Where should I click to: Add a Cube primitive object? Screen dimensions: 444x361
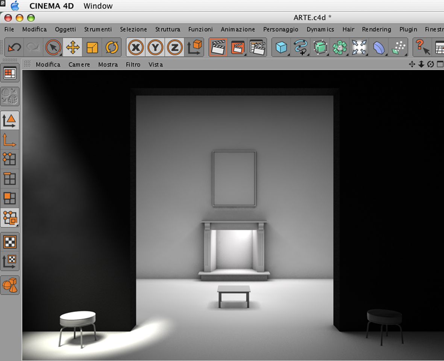click(281, 47)
